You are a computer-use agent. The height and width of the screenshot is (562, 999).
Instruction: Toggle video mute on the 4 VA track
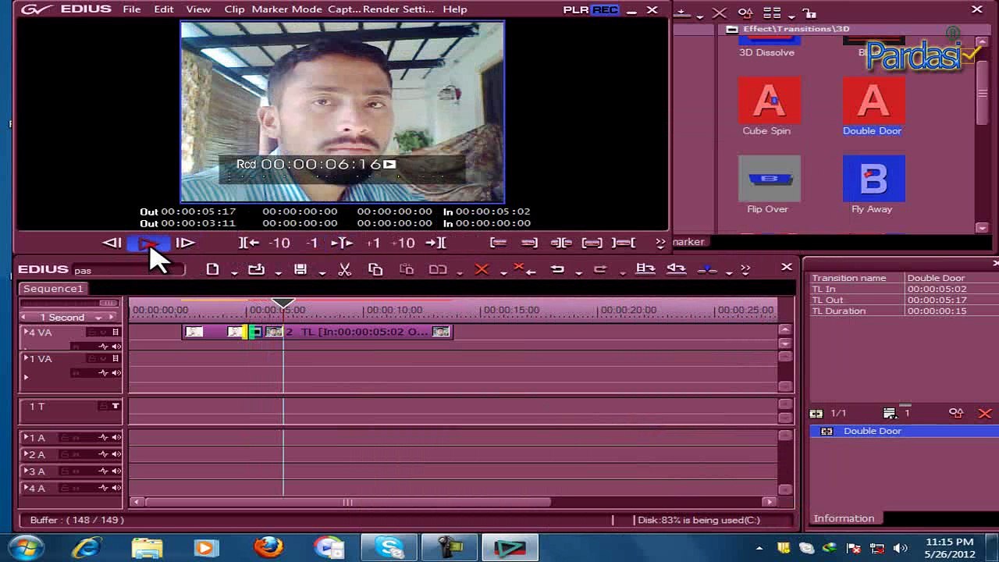pos(116,332)
